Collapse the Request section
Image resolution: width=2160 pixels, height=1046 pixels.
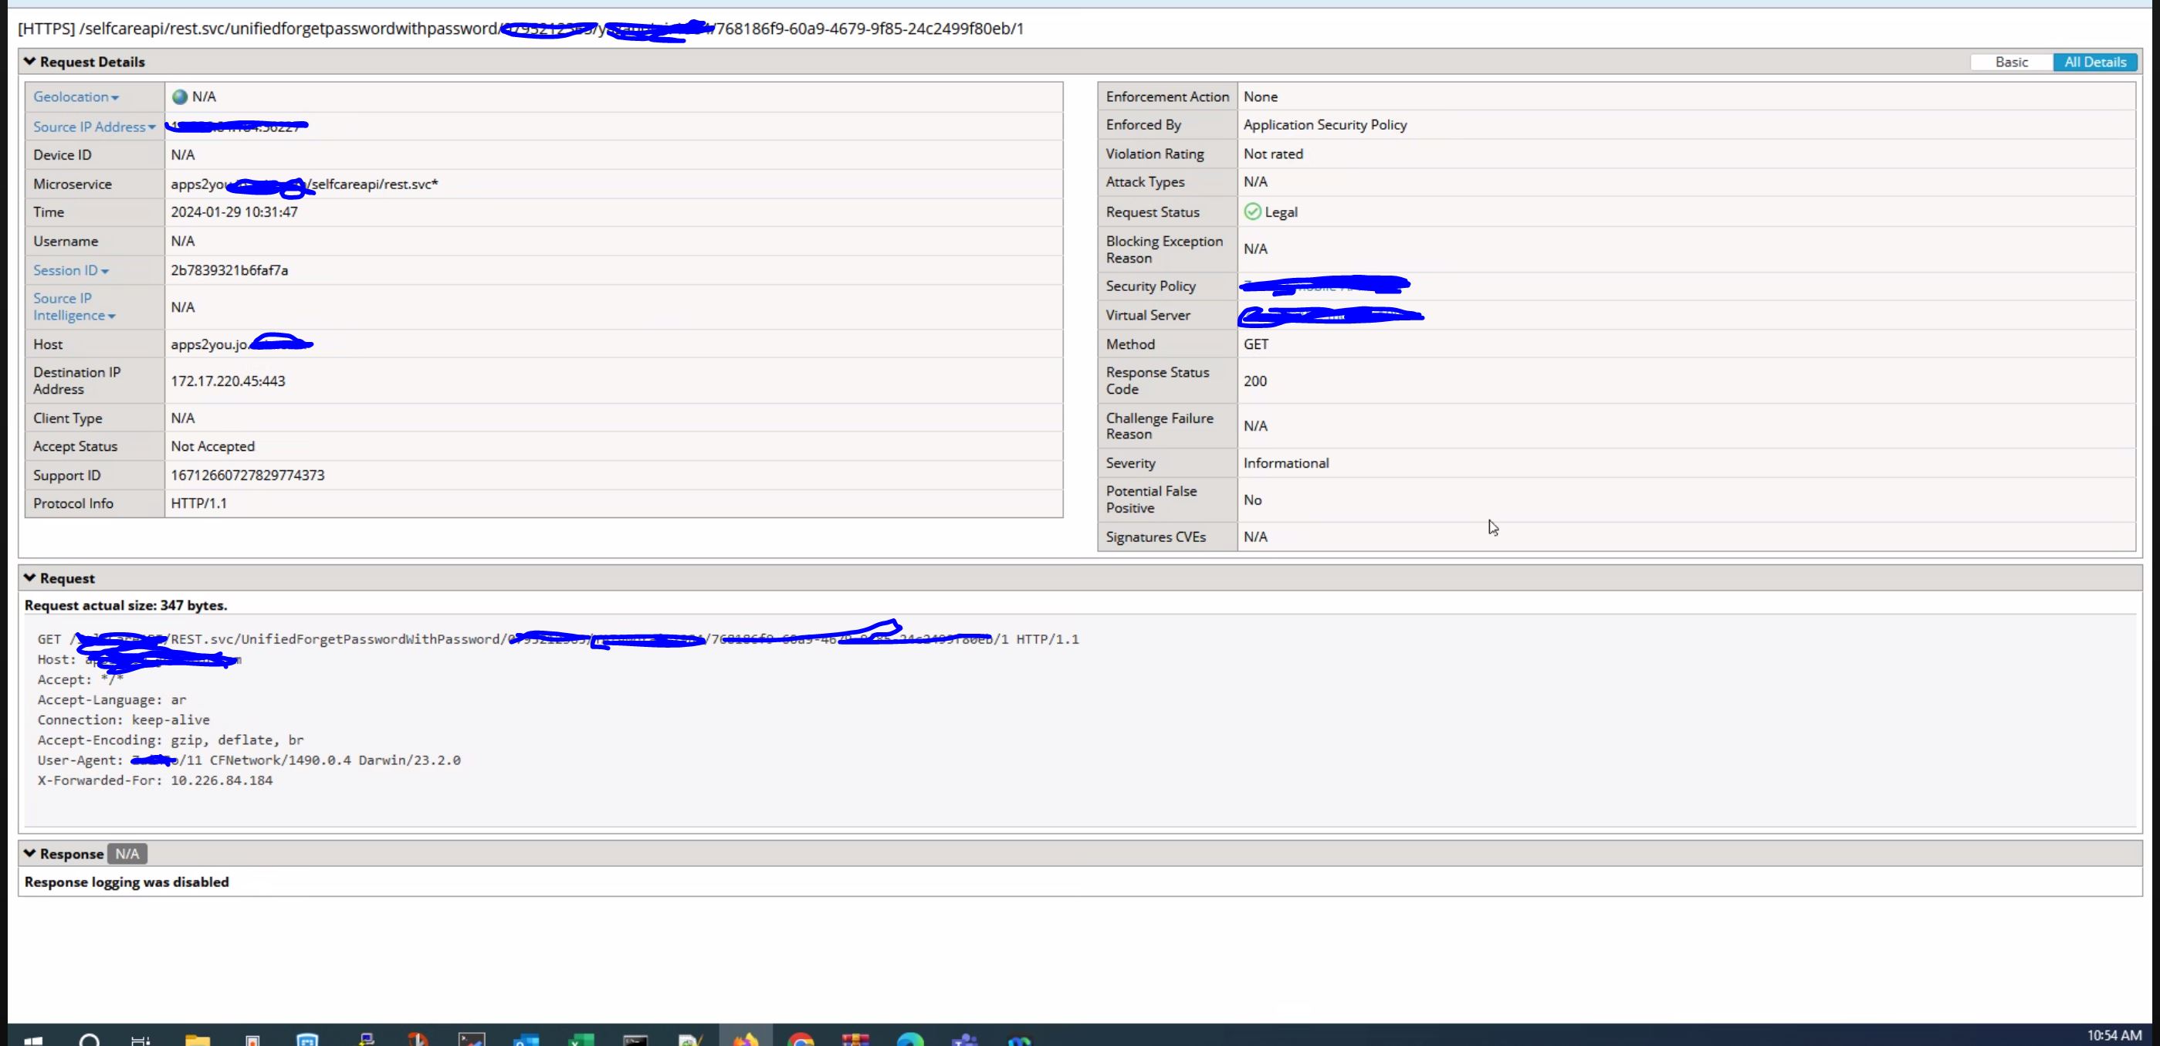30,577
